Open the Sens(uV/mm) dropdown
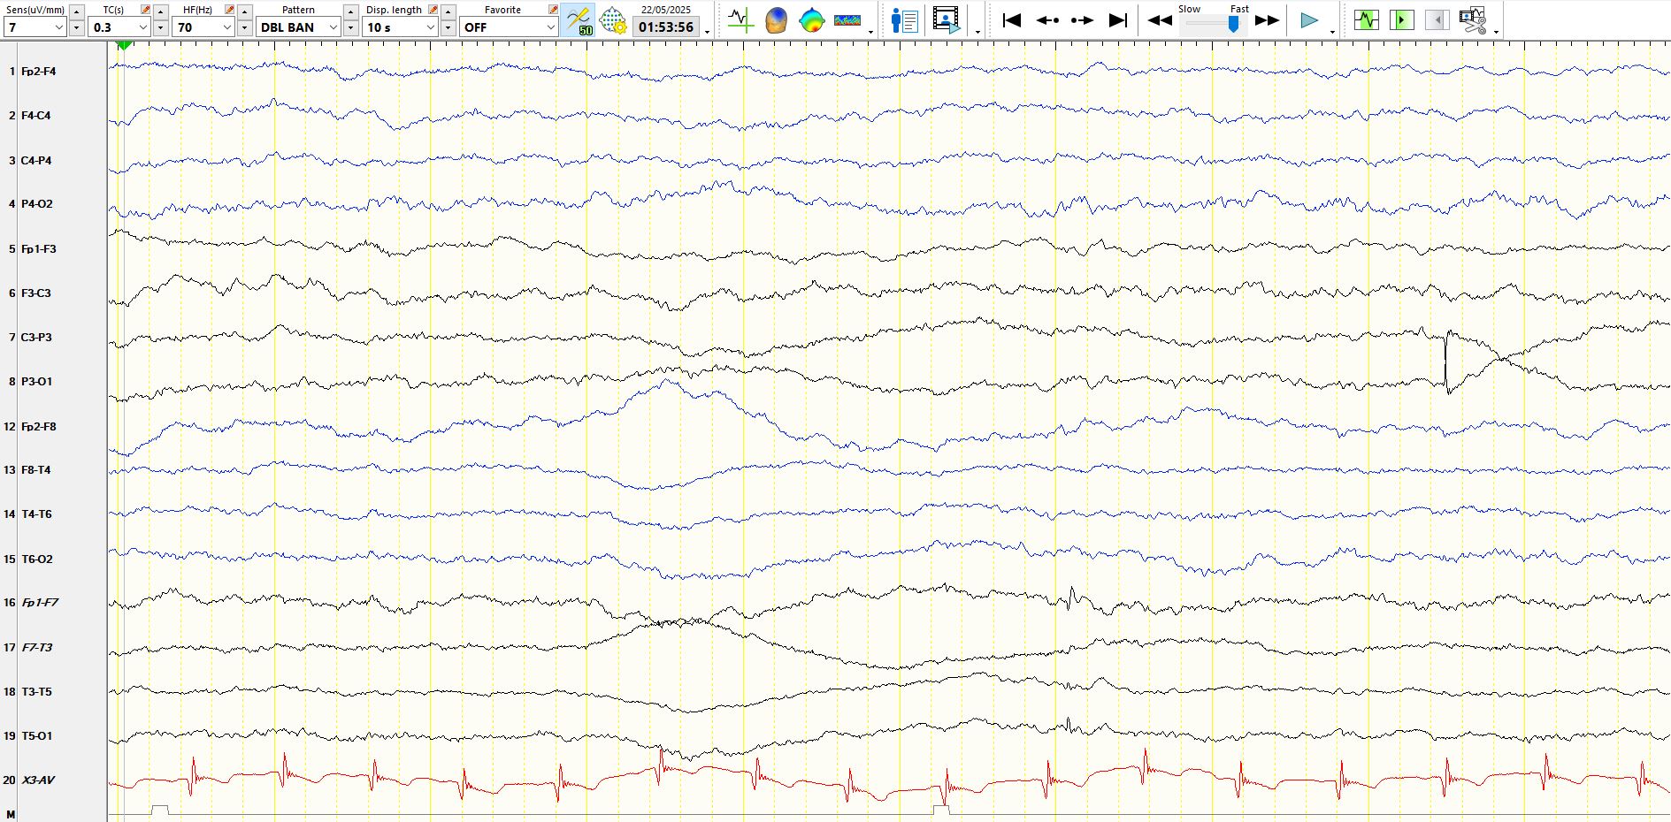This screenshot has width=1671, height=822. coord(35,27)
